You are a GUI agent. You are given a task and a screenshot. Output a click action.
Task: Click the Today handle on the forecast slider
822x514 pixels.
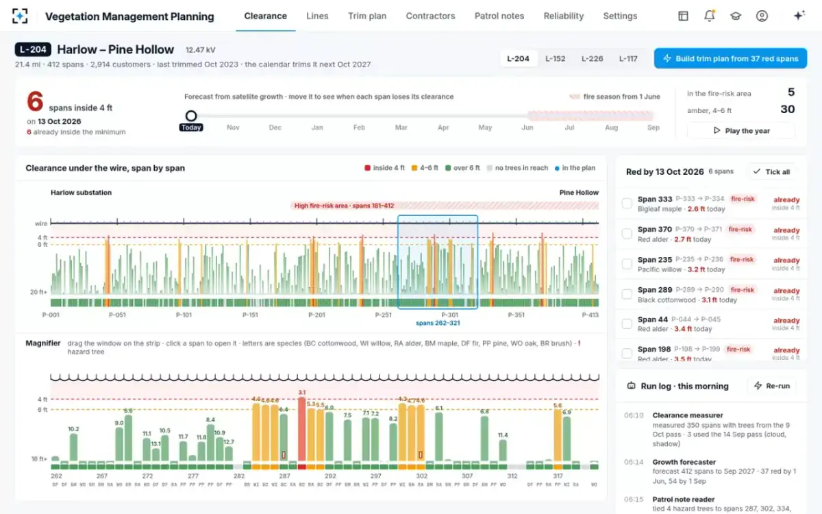click(x=191, y=117)
